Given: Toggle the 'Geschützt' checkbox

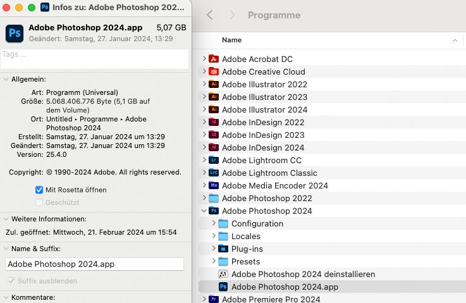Looking at the screenshot, I should tap(39, 202).
